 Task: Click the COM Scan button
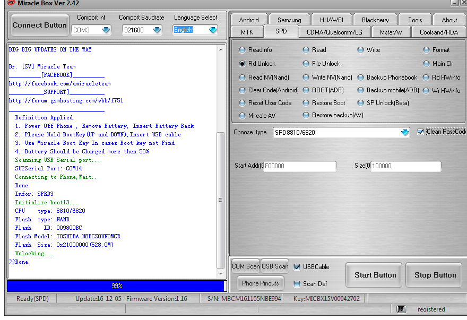tap(246, 266)
